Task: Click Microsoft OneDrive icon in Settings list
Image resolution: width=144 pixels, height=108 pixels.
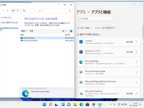Action: coord(81,93)
